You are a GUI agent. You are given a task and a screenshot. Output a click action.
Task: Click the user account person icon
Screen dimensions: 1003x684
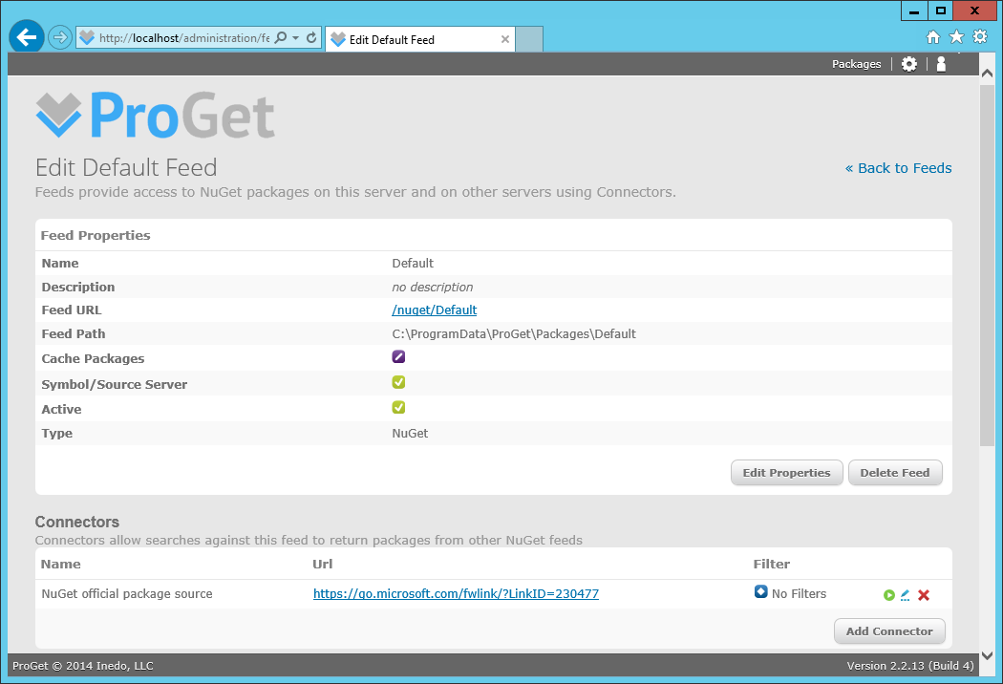941,64
